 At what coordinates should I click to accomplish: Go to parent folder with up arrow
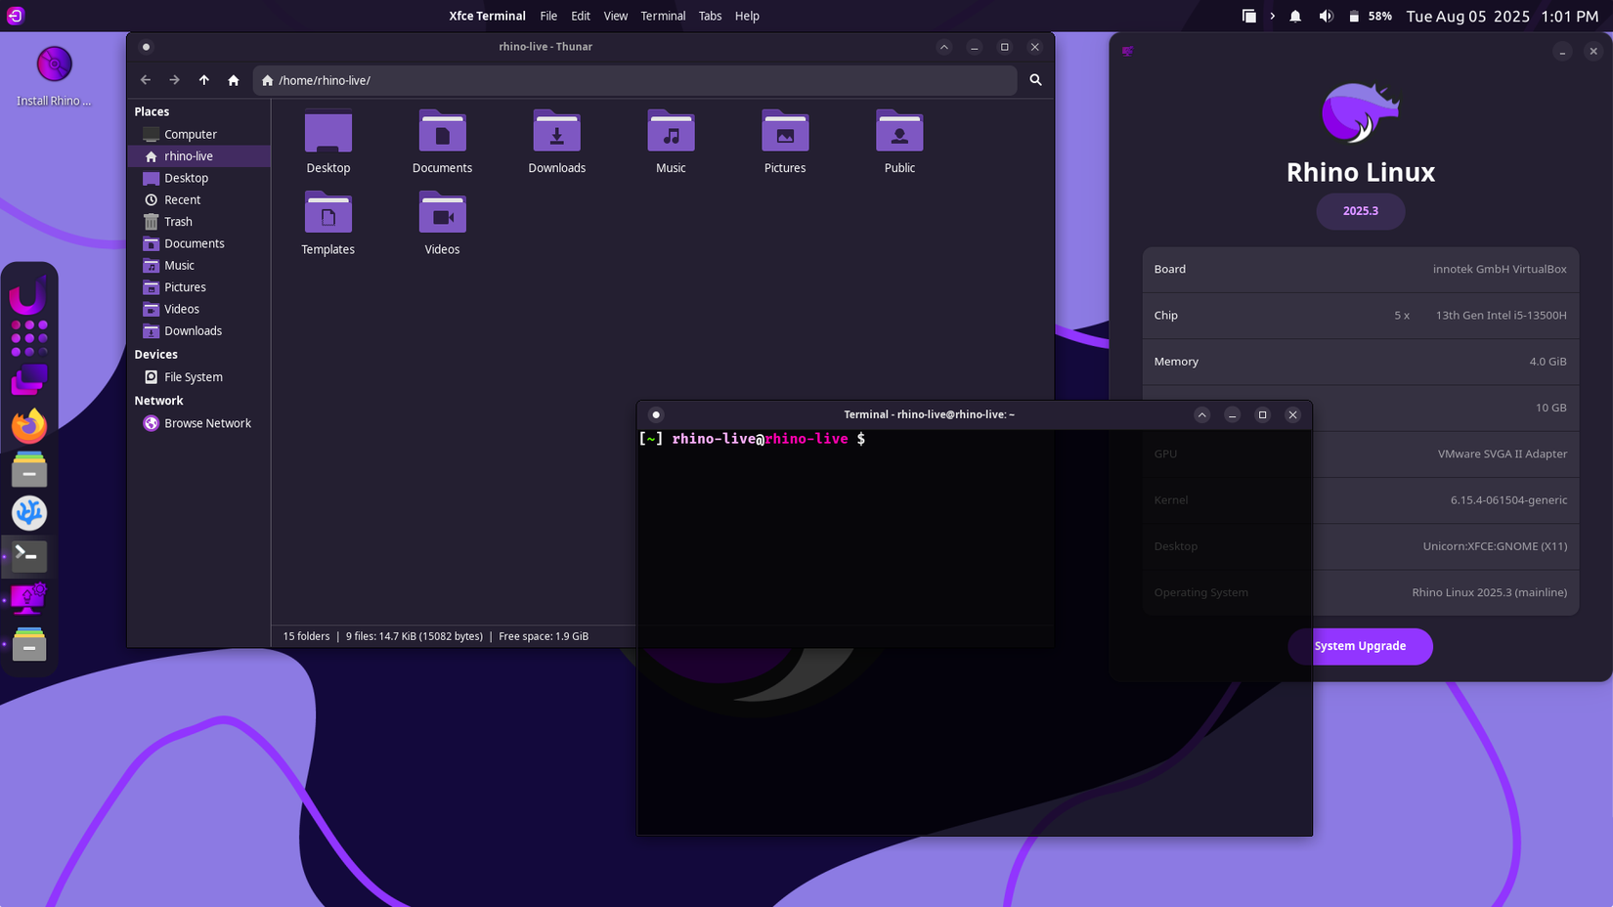(x=203, y=80)
